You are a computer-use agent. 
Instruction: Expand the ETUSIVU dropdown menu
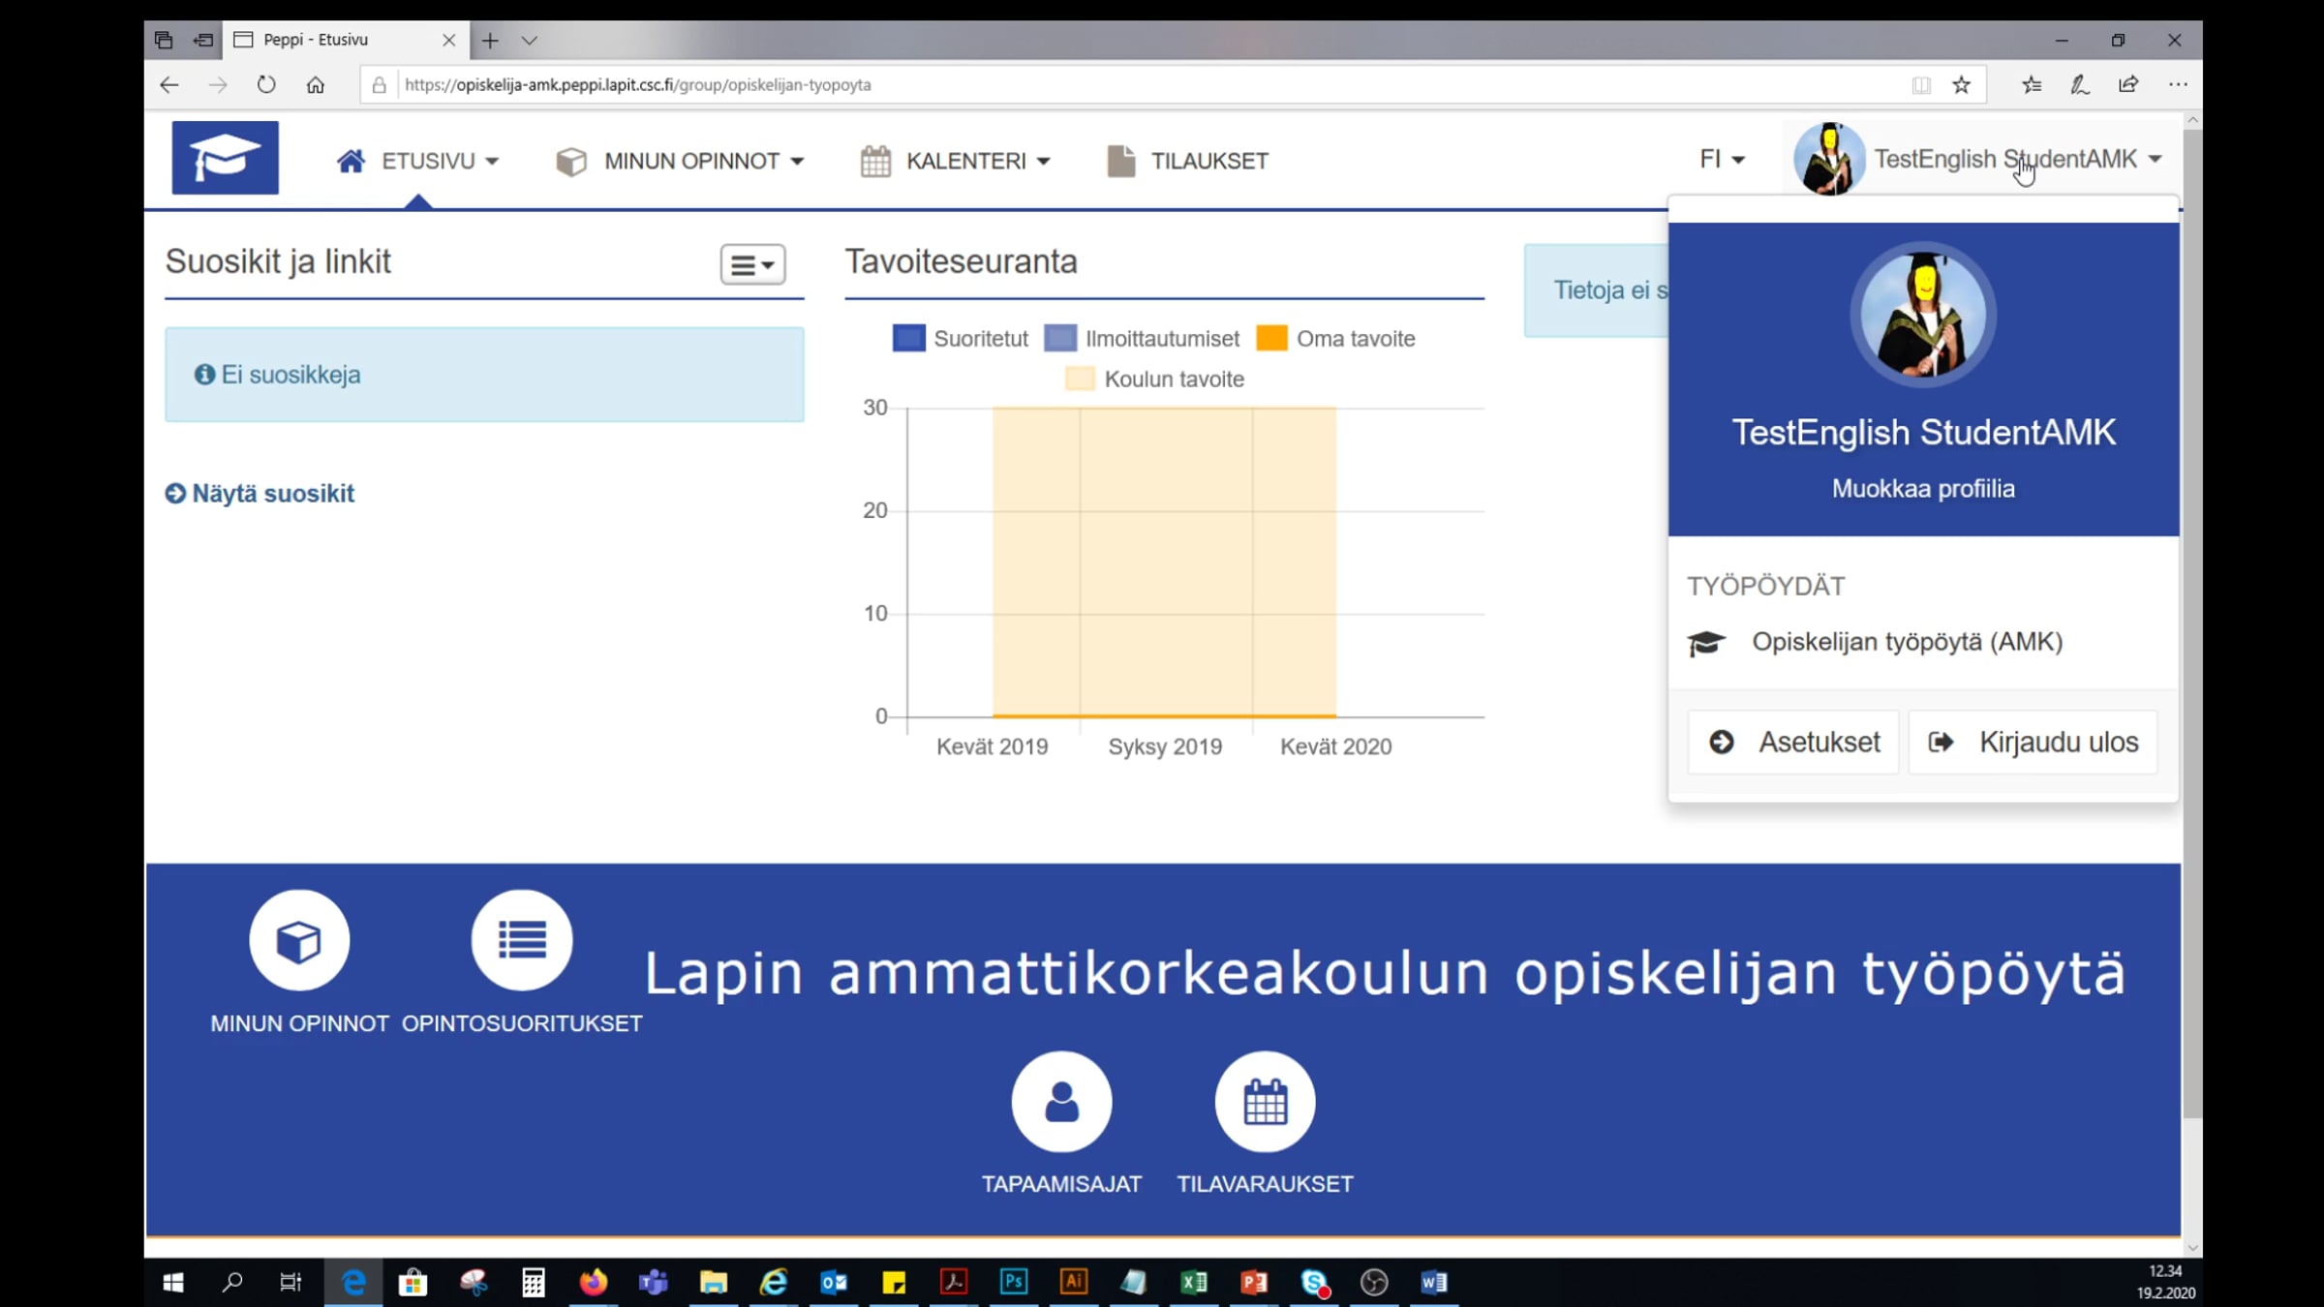pyautogui.click(x=418, y=161)
